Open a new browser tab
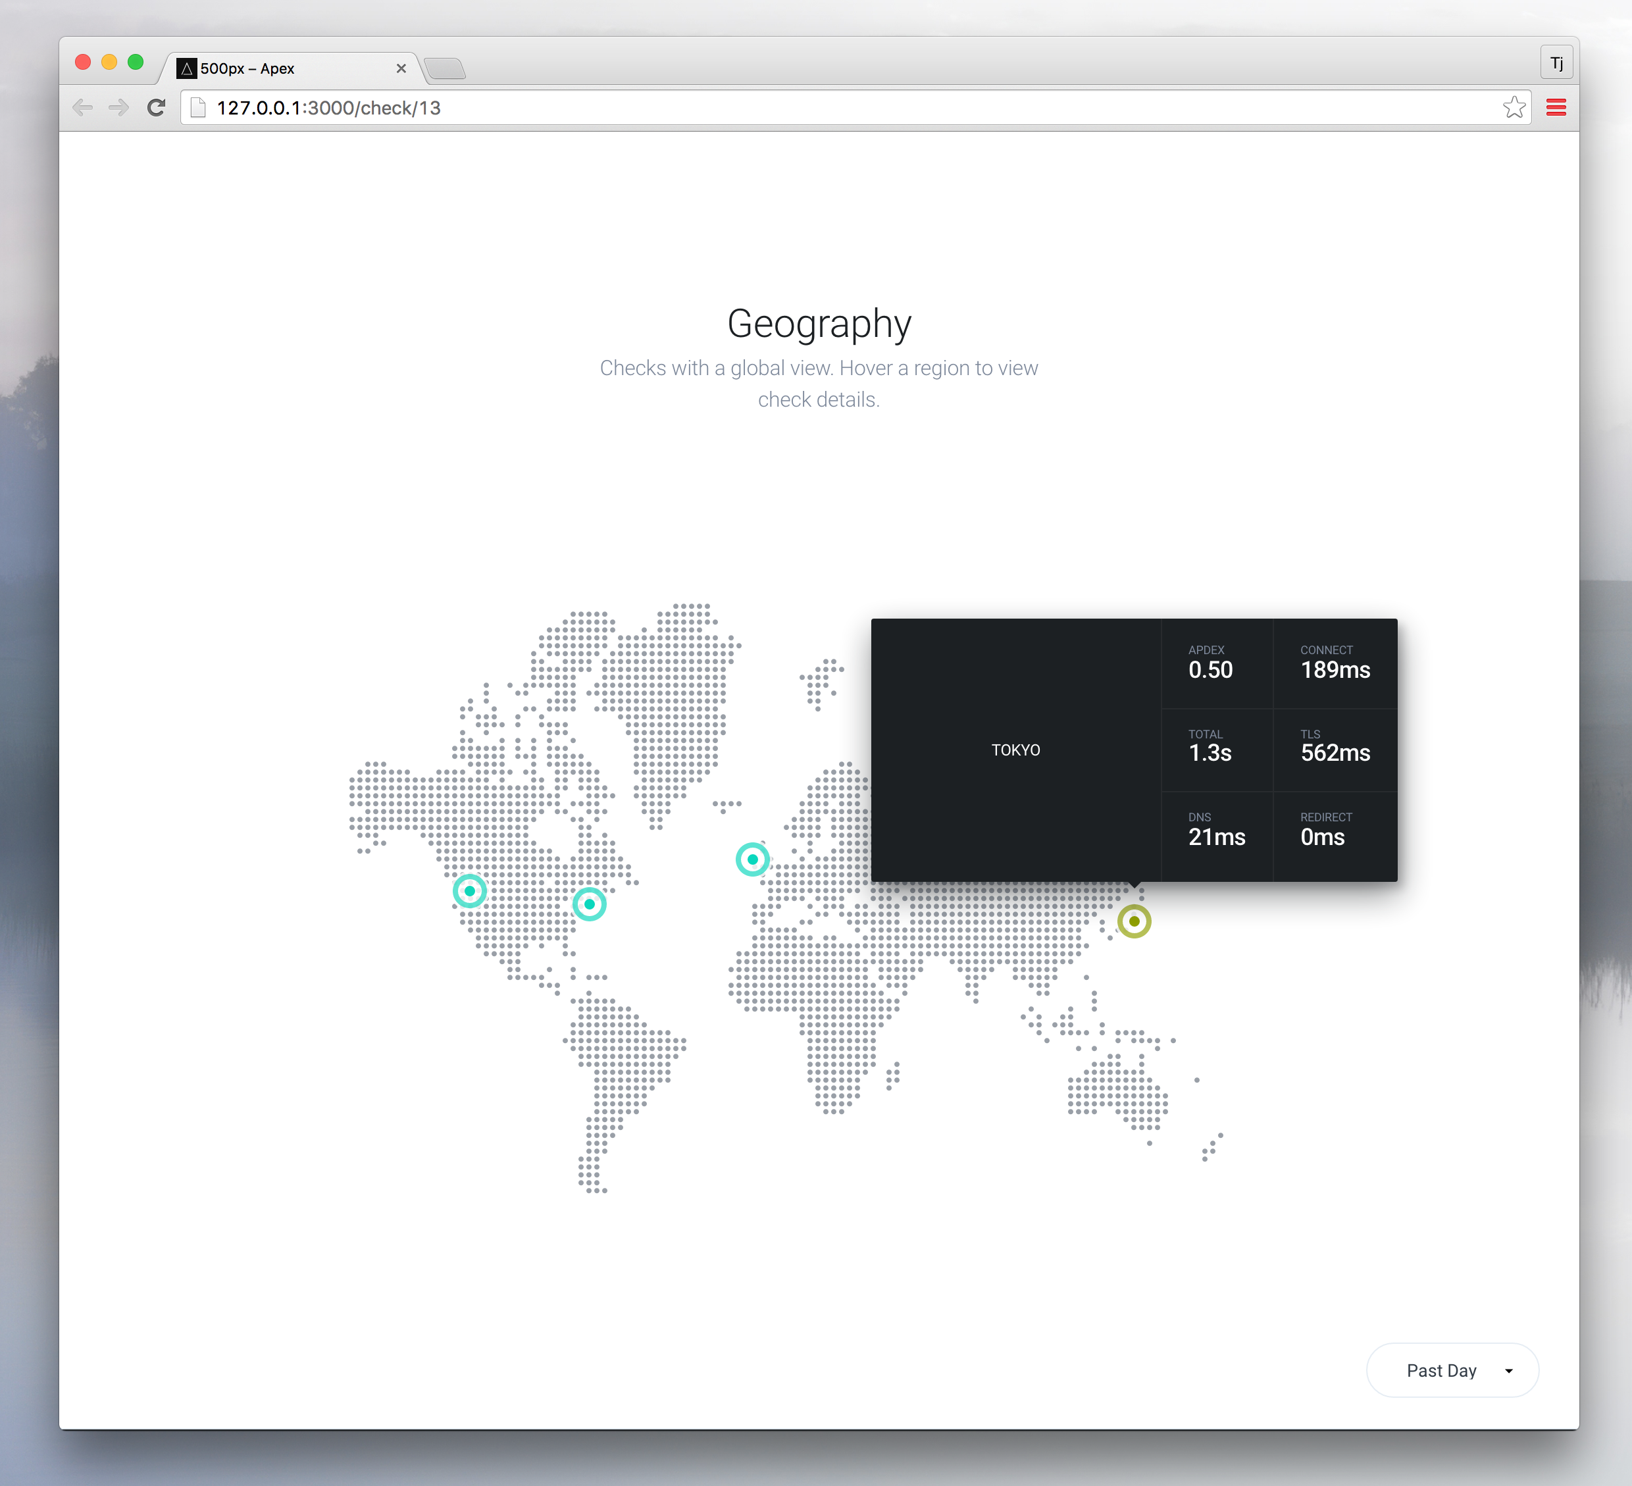Image resolution: width=1632 pixels, height=1486 pixels. [x=446, y=69]
